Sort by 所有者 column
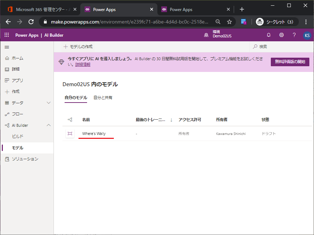314x235 pixels. point(222,120)
